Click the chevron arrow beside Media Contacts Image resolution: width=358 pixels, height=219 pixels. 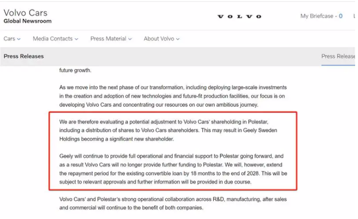point(76,39)
